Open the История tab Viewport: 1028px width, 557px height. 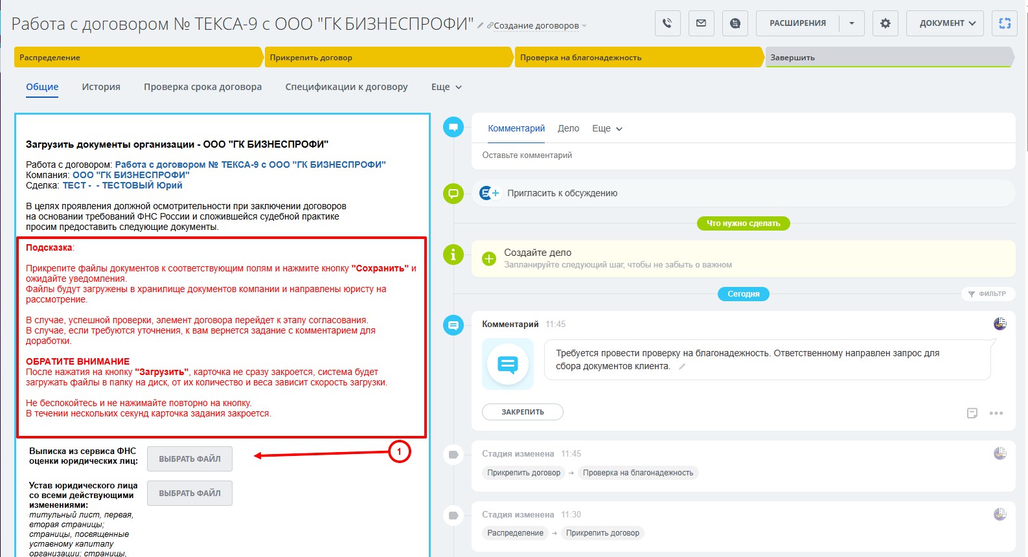(101, 87)
